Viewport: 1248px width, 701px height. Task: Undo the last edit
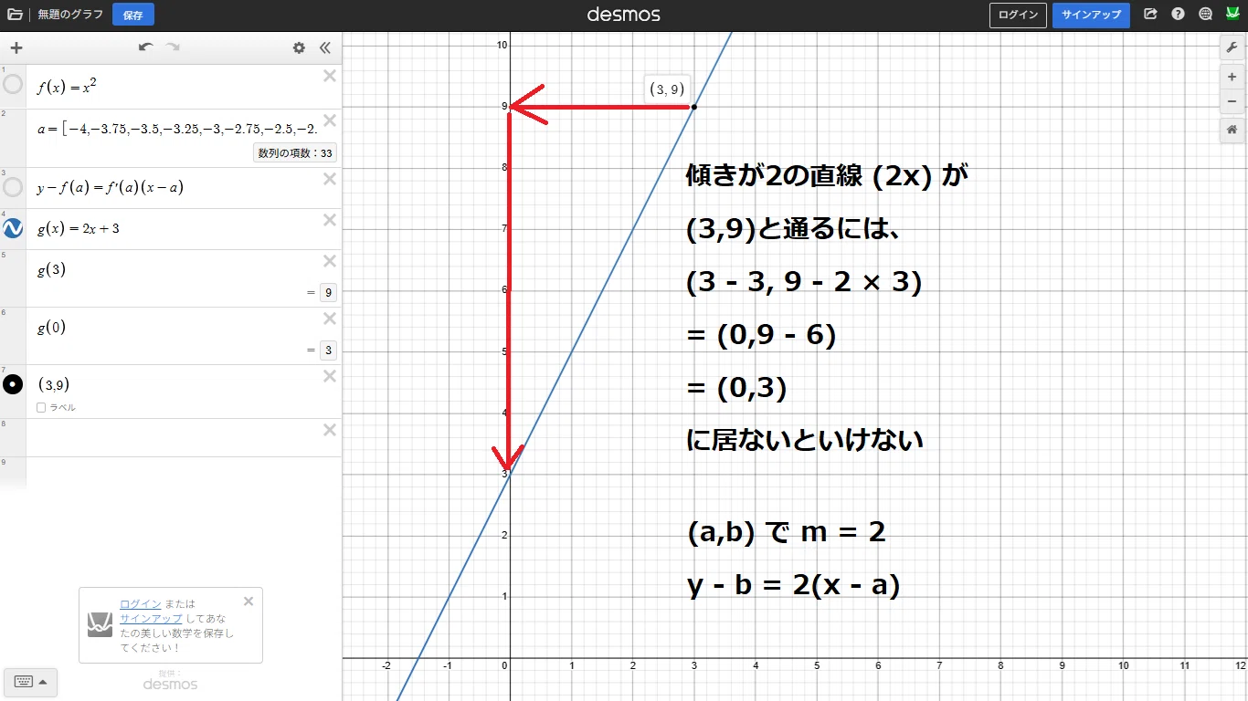pyautogui.click(x=146, y=47)
